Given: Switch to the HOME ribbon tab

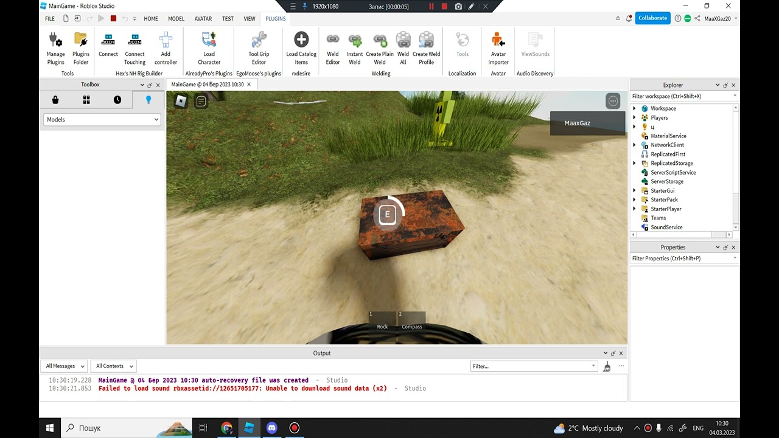Looking at the screenshot, I should point(151,19).
